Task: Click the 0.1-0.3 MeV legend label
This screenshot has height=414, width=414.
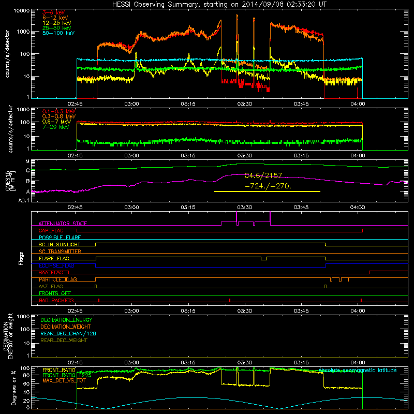Action: 59,111
